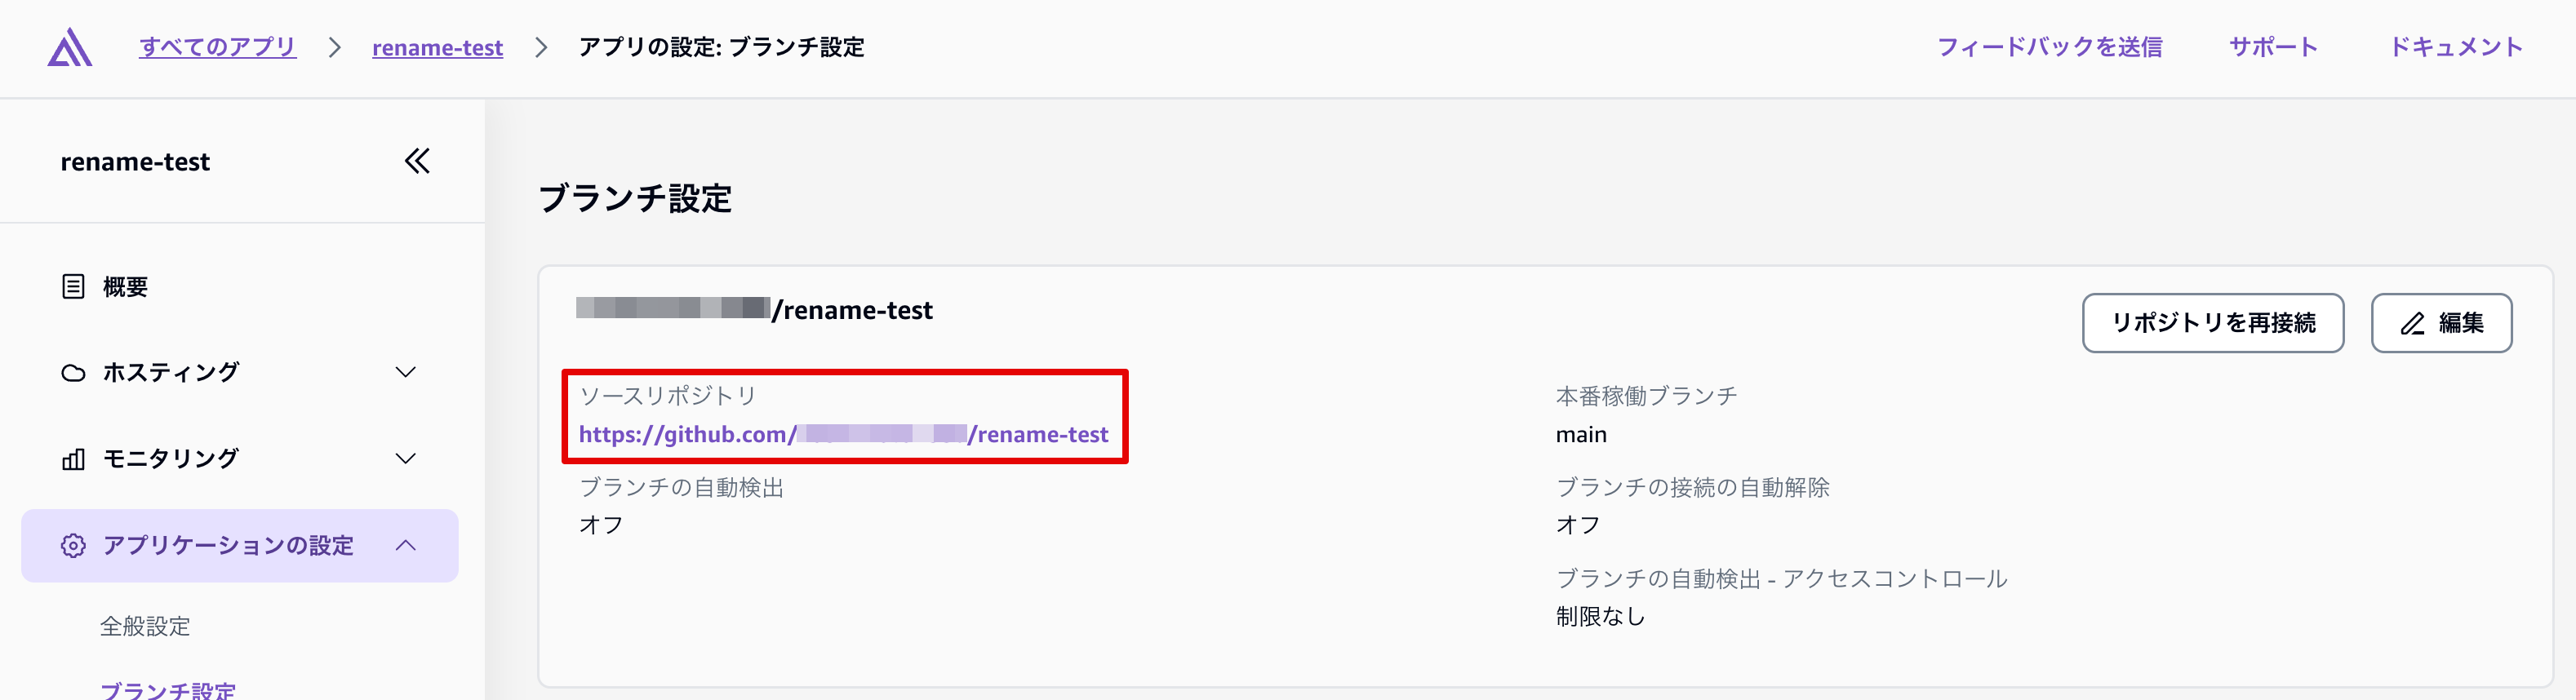Click the アプリケーションの設定 gear icon
This screenshot has width=2576, height=700.
[73, 546]
